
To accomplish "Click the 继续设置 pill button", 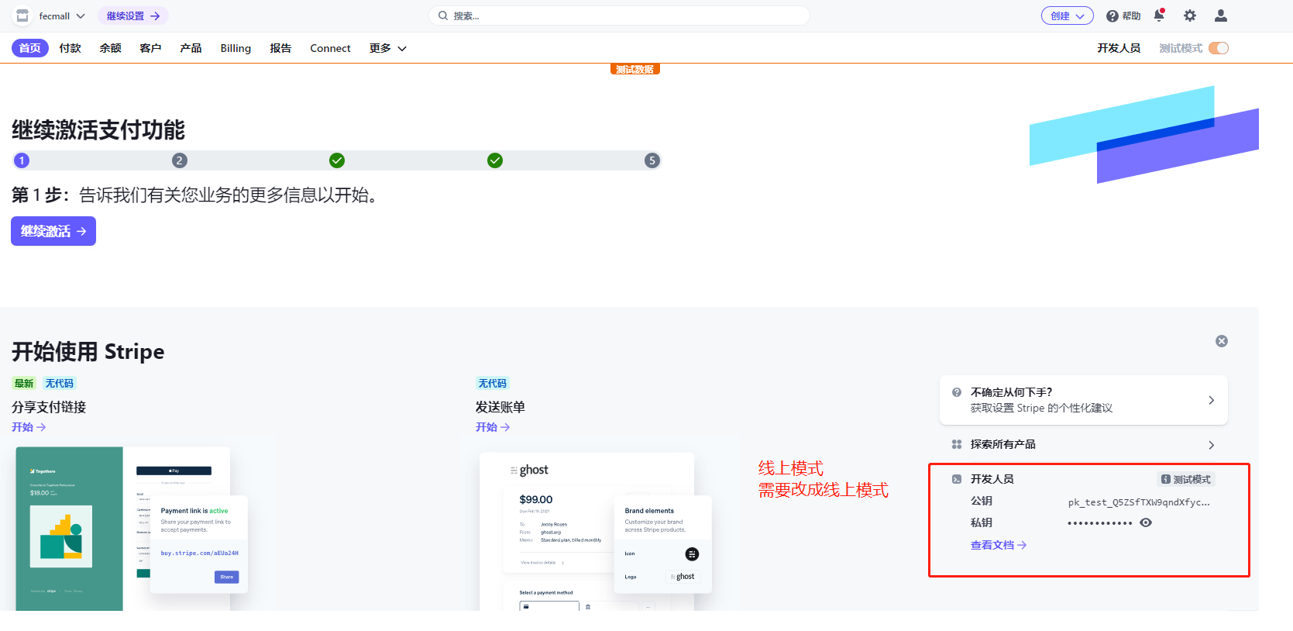I will [133, 16].
